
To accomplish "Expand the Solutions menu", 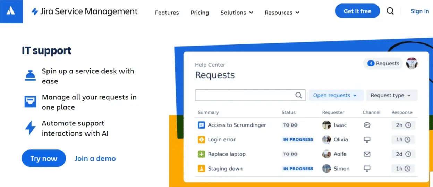I will pyautogui.click(x=237, y=13).
